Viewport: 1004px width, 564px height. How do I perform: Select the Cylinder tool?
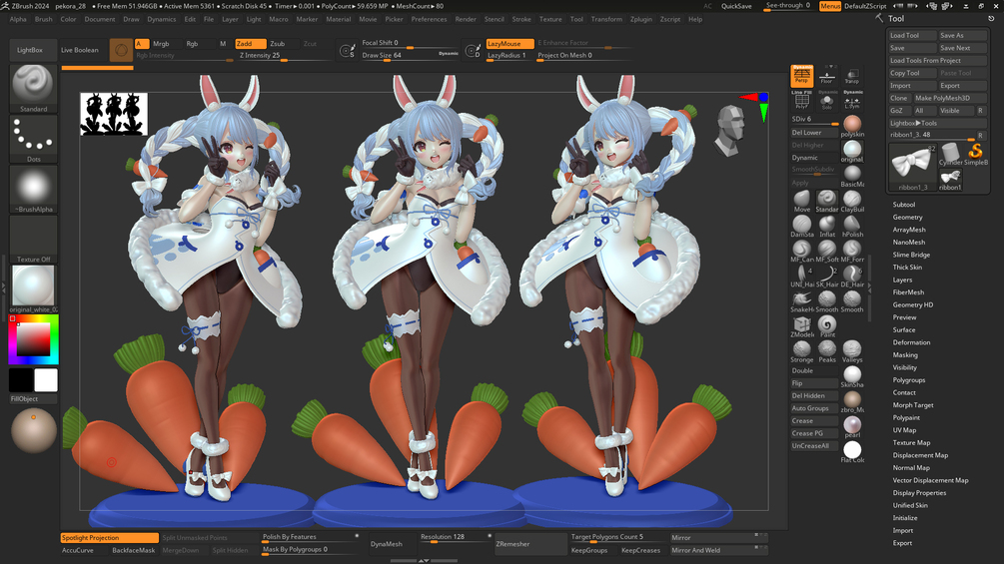click(951, 154)
